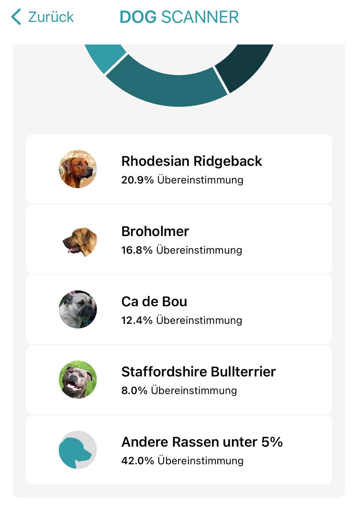Click the 16.8% Übereinstimmung label
The width and height of the screenshot is (358, 516).
pos(182,250)
